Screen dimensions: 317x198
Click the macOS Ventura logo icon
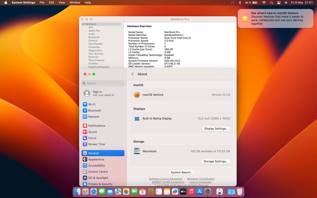click(137, 95)
